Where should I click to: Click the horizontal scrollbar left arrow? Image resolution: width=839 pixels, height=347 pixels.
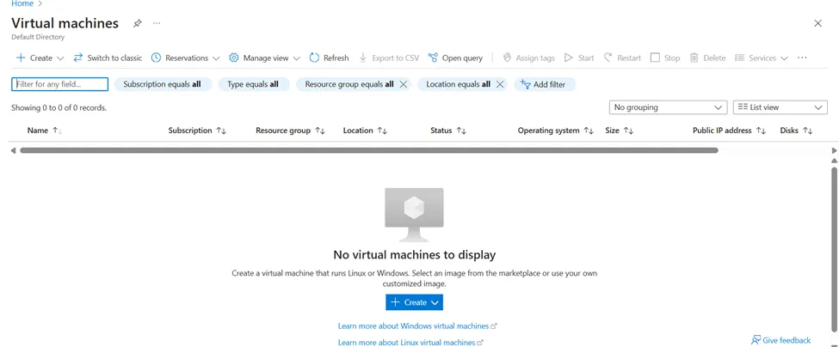point(14,150)
